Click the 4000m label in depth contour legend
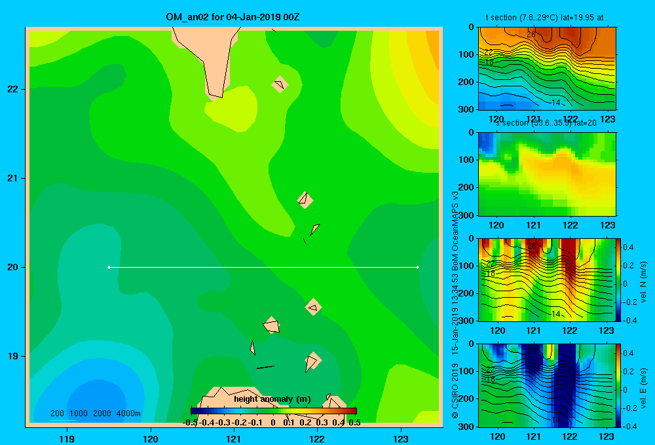Viewport: 655px width, 445px height. pyautogui.click(x=128, y=414)
